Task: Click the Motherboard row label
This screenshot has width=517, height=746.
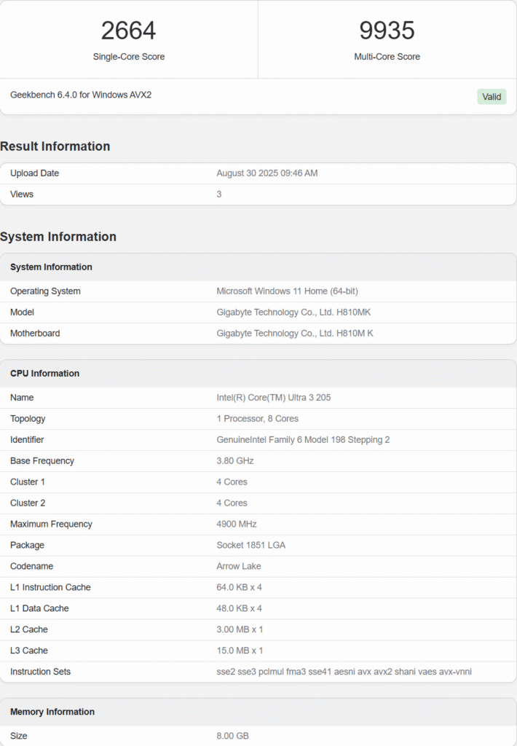Action: (35, 334)
